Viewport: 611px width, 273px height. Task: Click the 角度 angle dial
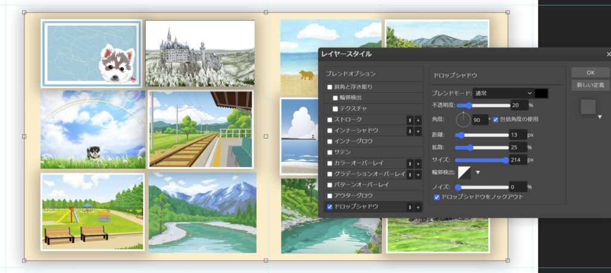pos(463,119)
